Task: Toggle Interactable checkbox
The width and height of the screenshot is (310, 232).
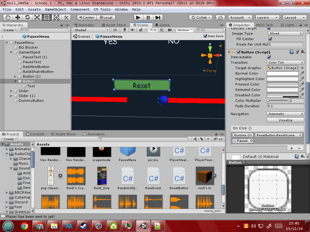Action: [x=269, y=57]
